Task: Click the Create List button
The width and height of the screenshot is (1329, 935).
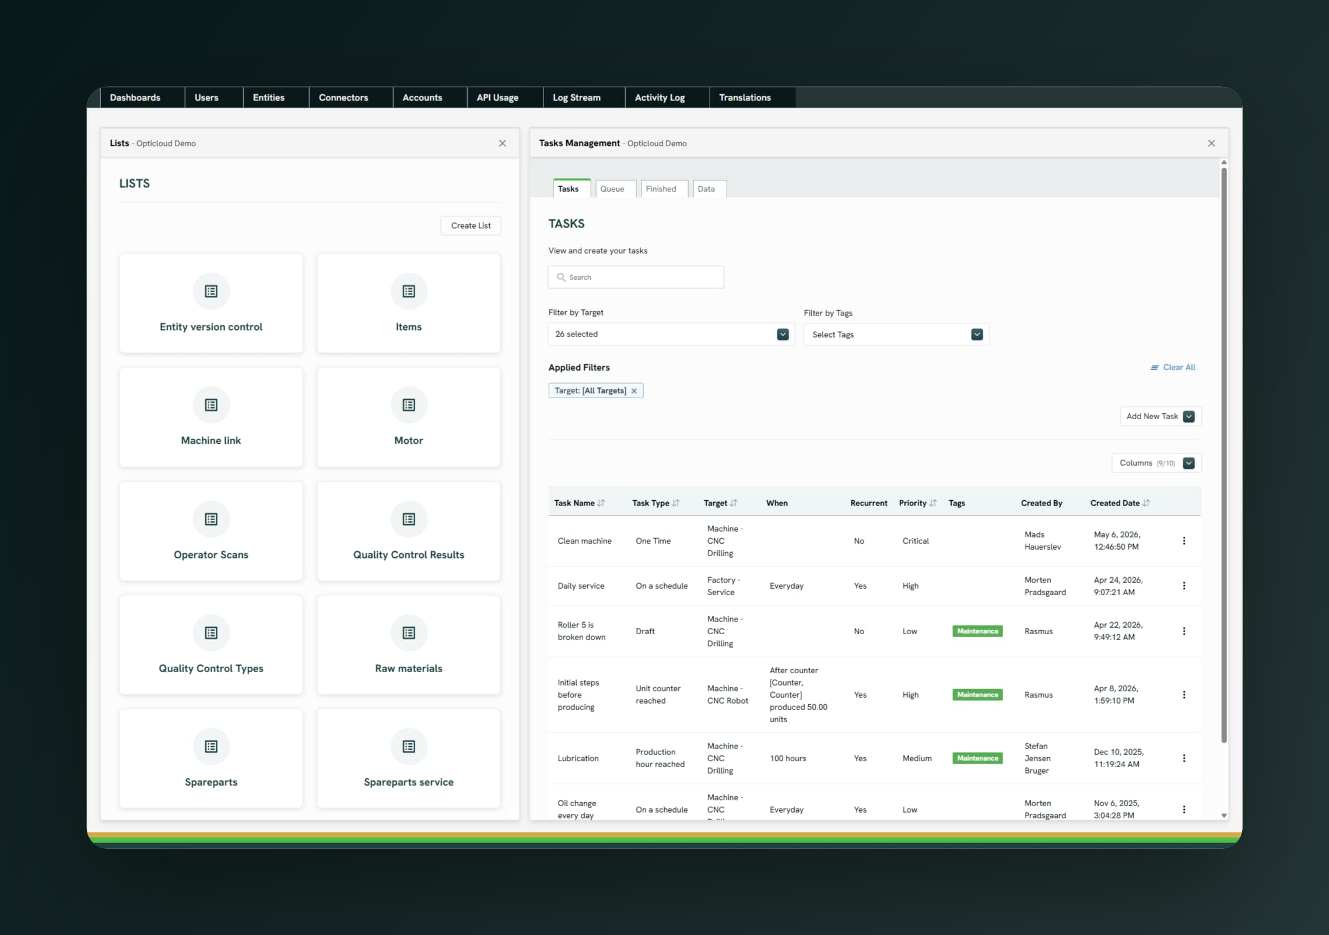Action: click(471, 226)
